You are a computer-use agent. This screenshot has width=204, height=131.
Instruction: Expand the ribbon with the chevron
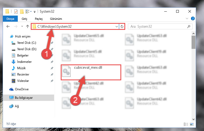point(187,18)
